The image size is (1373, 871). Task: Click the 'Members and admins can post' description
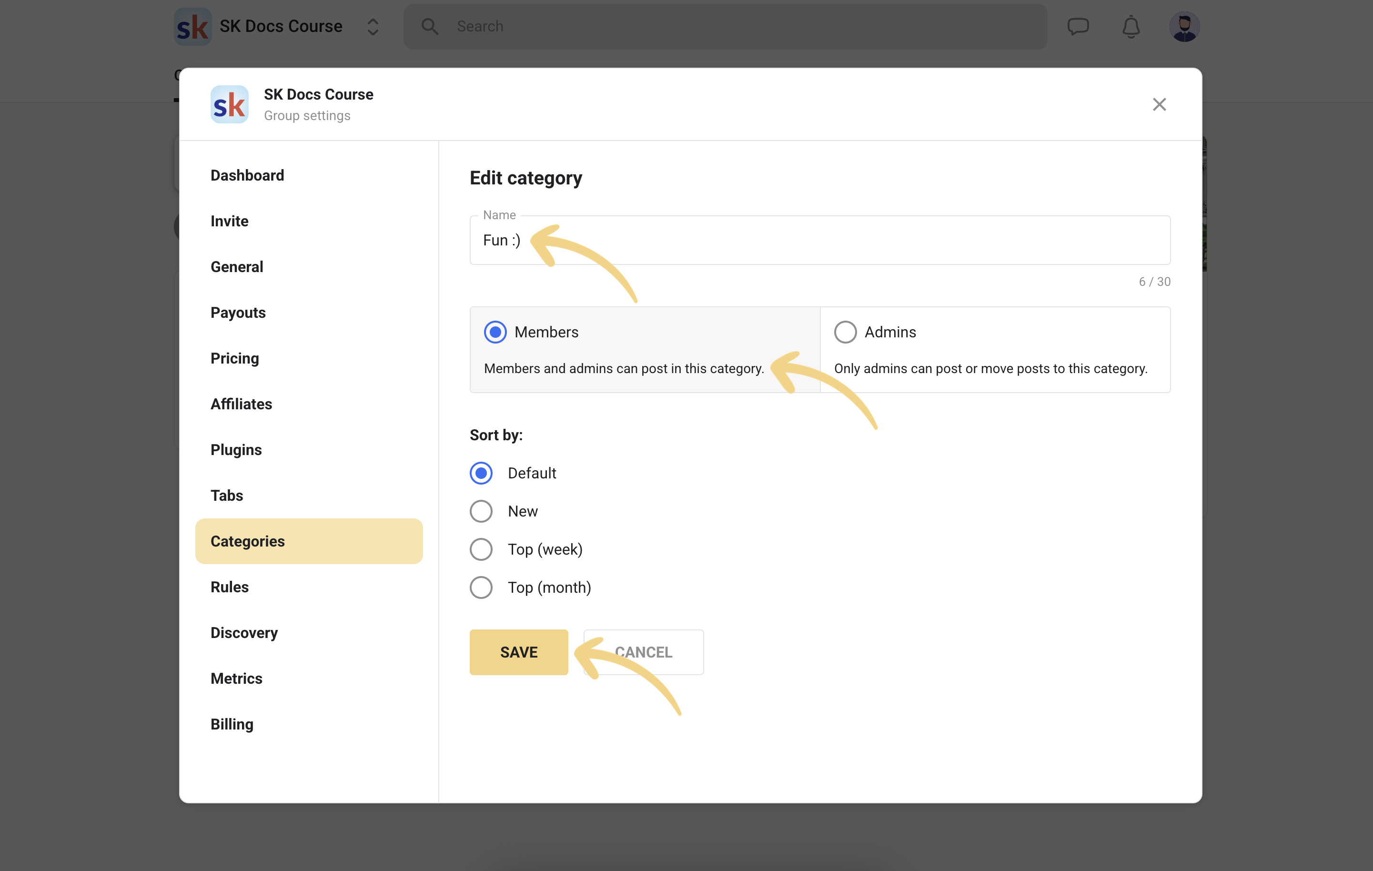[624, 368]
